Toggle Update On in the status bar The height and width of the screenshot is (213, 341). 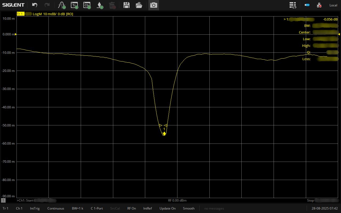pos(167,208)
